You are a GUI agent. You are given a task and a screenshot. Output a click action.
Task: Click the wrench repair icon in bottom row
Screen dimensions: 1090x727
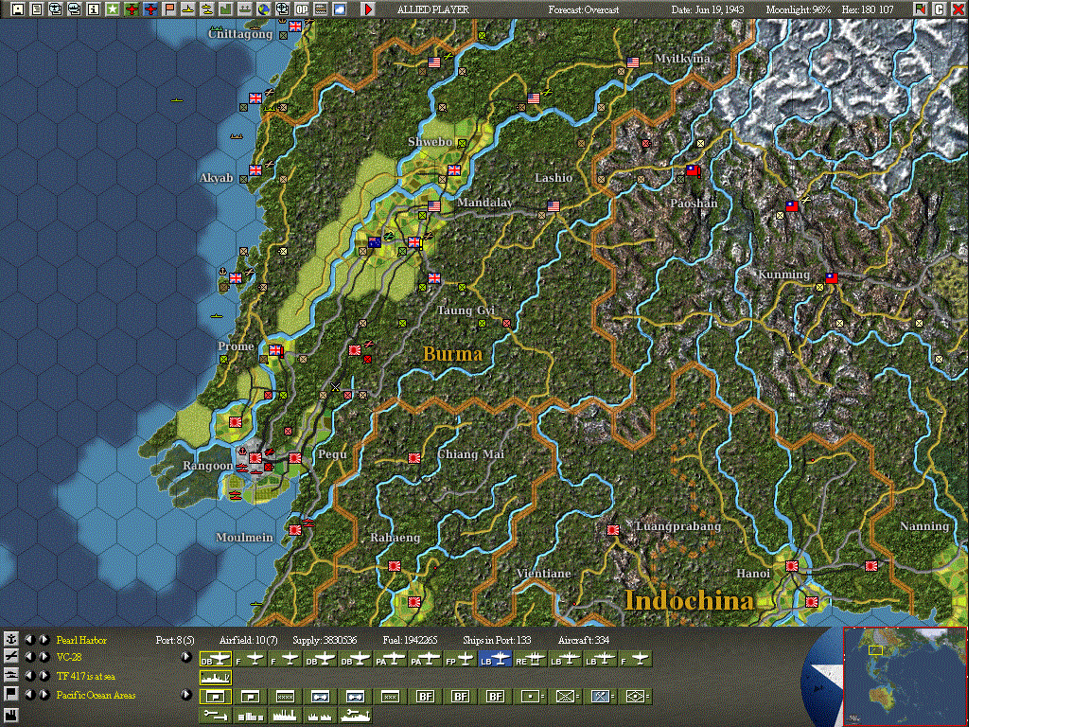[x=216, y=716]
